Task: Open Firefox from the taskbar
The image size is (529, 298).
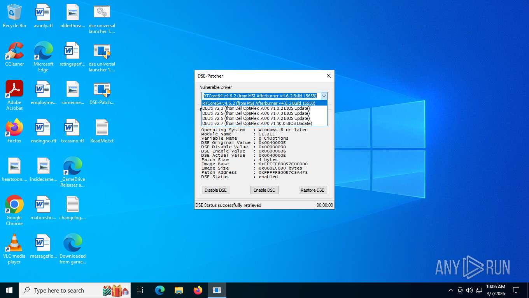Action: click(x=198, y=290)
